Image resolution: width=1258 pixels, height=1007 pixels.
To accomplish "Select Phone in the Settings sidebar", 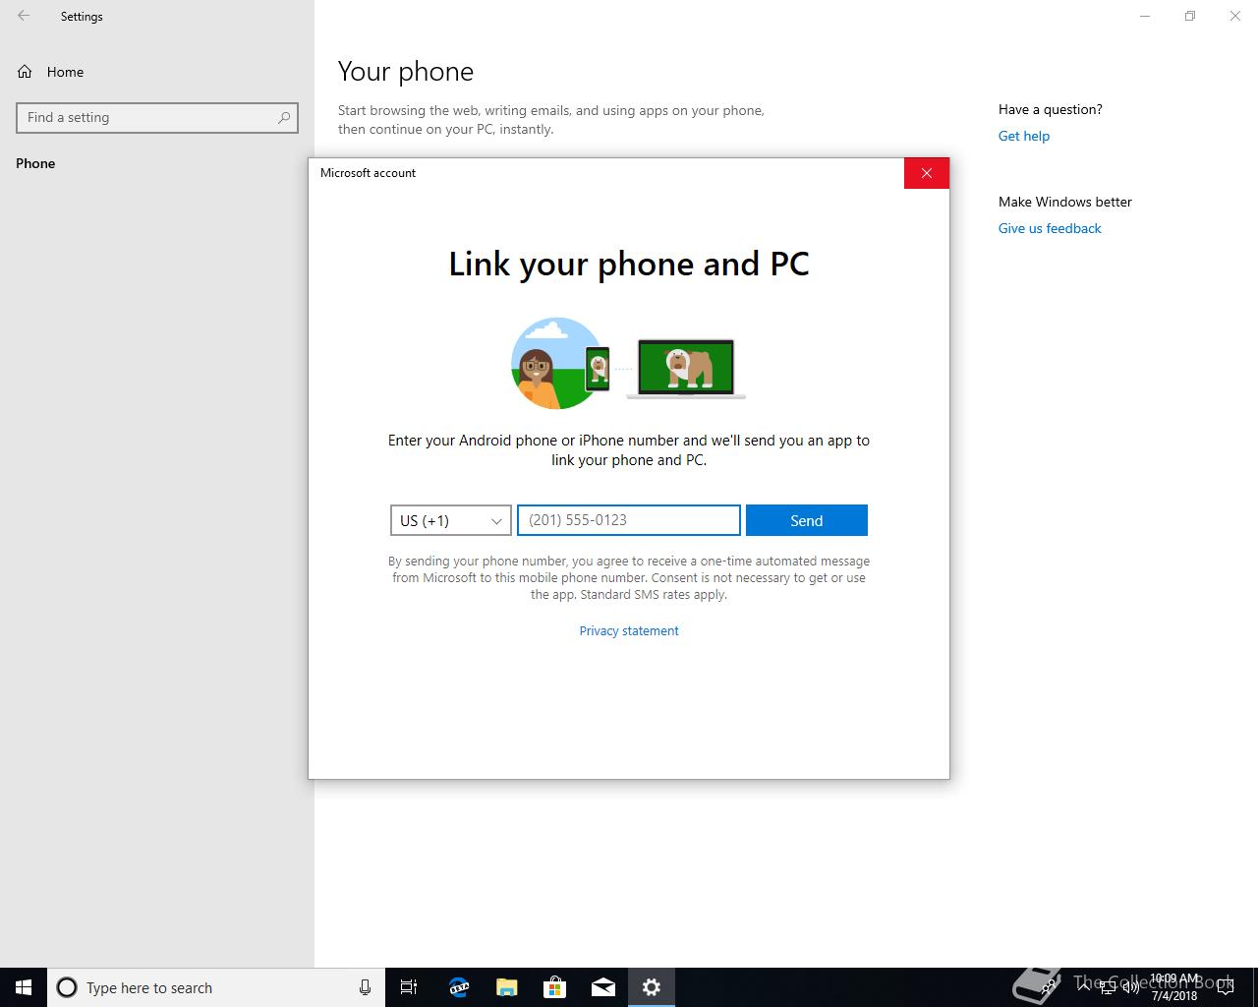I will coord(35,163).
